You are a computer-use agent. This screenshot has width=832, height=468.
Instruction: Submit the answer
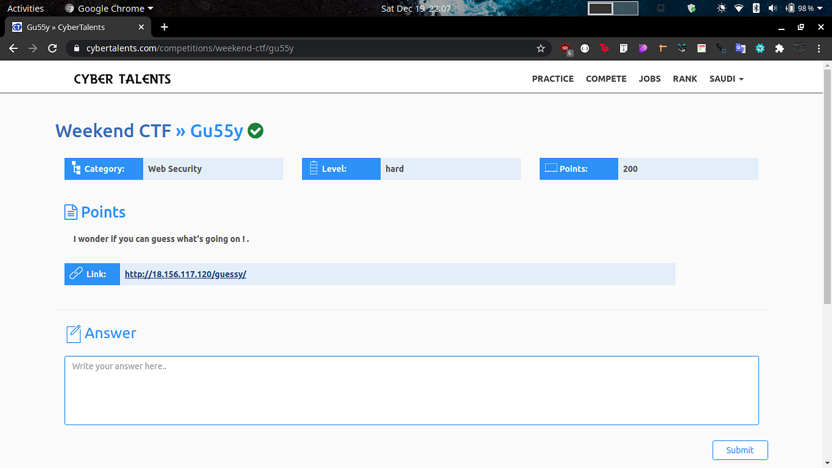pyautogui.click(x=740, y=450)
